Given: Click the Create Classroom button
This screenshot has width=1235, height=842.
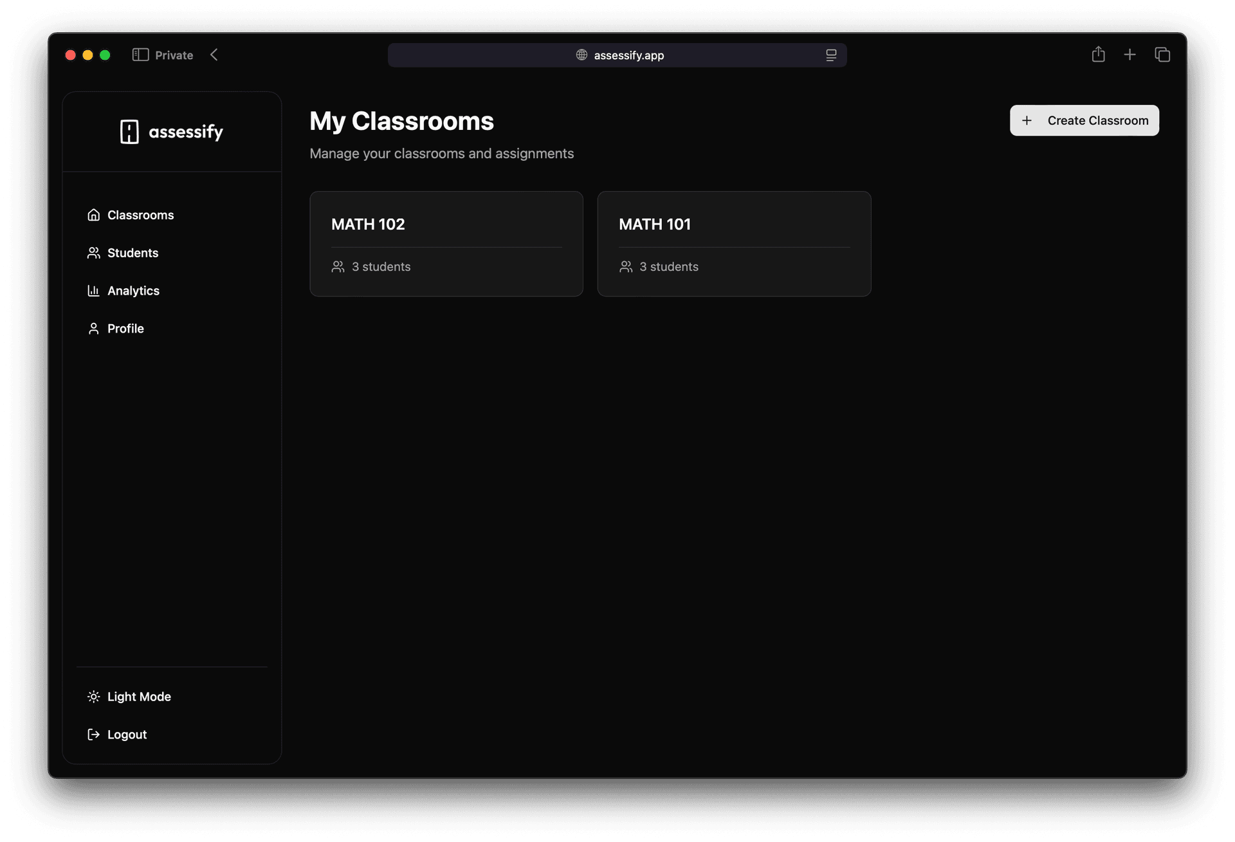Looking at the screenshot, I should pyautogui.click(x=1084, y=120).
